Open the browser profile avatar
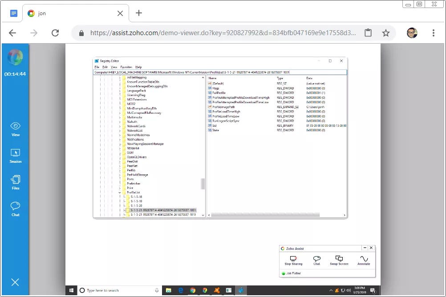The image size is (446, 297). [x=412, y=33]
